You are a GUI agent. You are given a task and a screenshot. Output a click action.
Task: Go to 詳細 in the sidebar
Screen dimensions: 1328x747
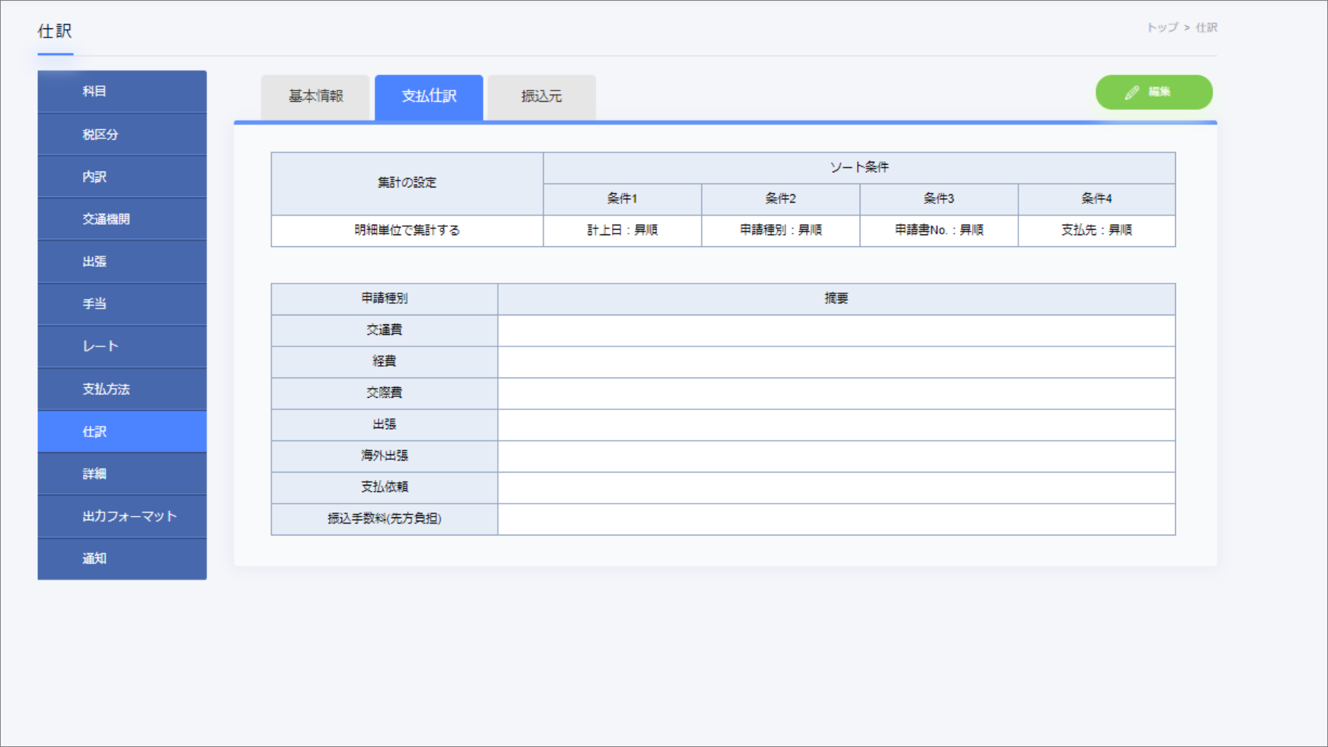point(122,474)
